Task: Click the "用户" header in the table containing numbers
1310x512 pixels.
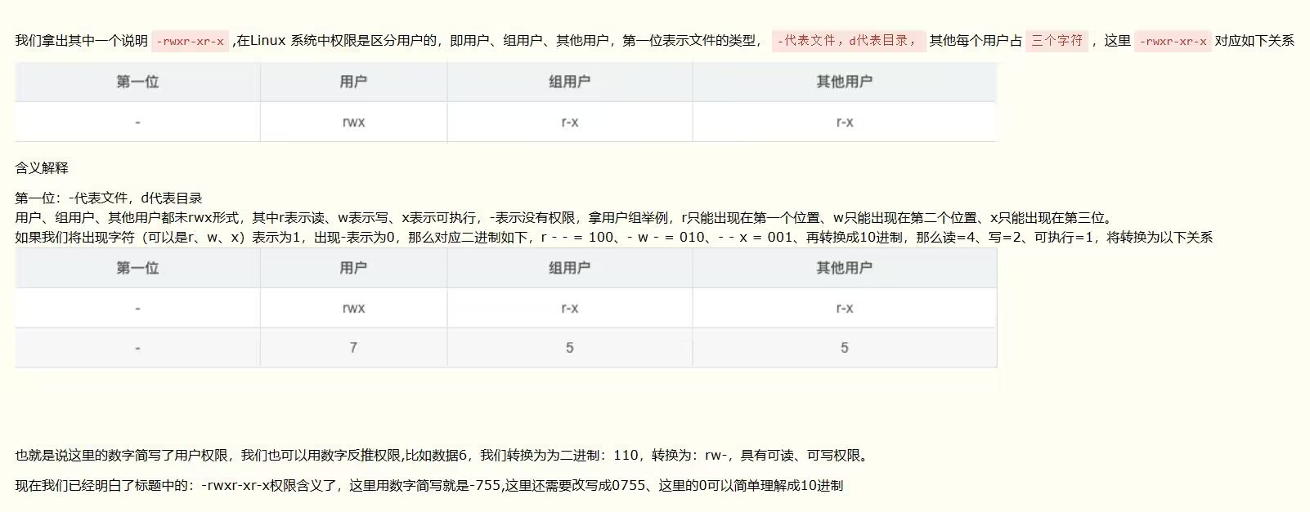Action: tap(353, 268)
